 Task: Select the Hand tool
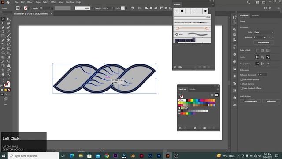click(3, 74)
